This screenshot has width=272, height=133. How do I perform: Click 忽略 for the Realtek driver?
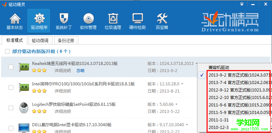tap(80, 71)
